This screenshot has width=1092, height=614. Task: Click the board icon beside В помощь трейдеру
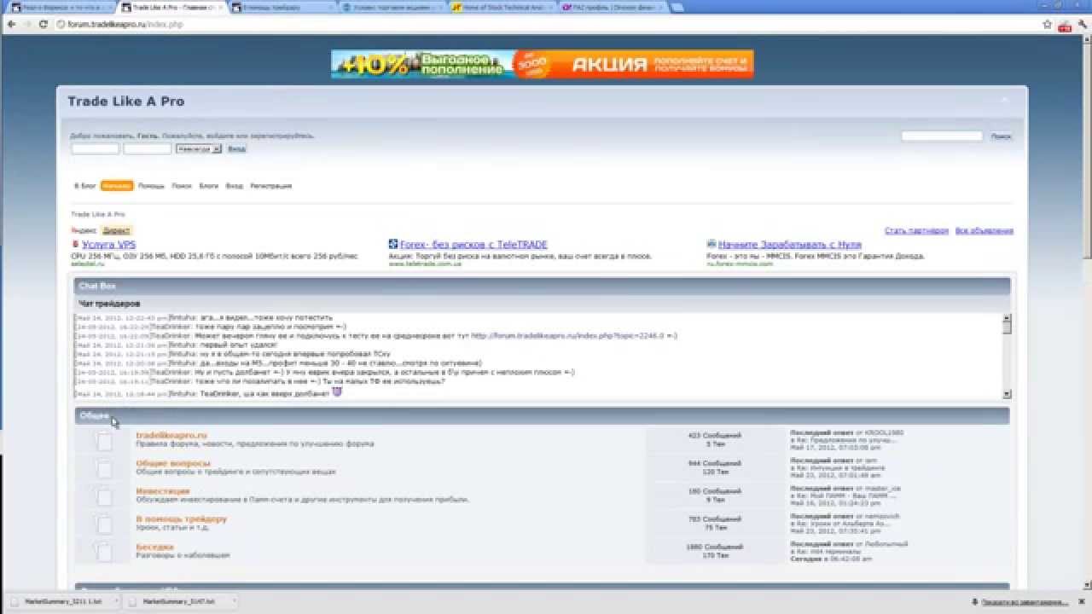(x=103, y=524)
